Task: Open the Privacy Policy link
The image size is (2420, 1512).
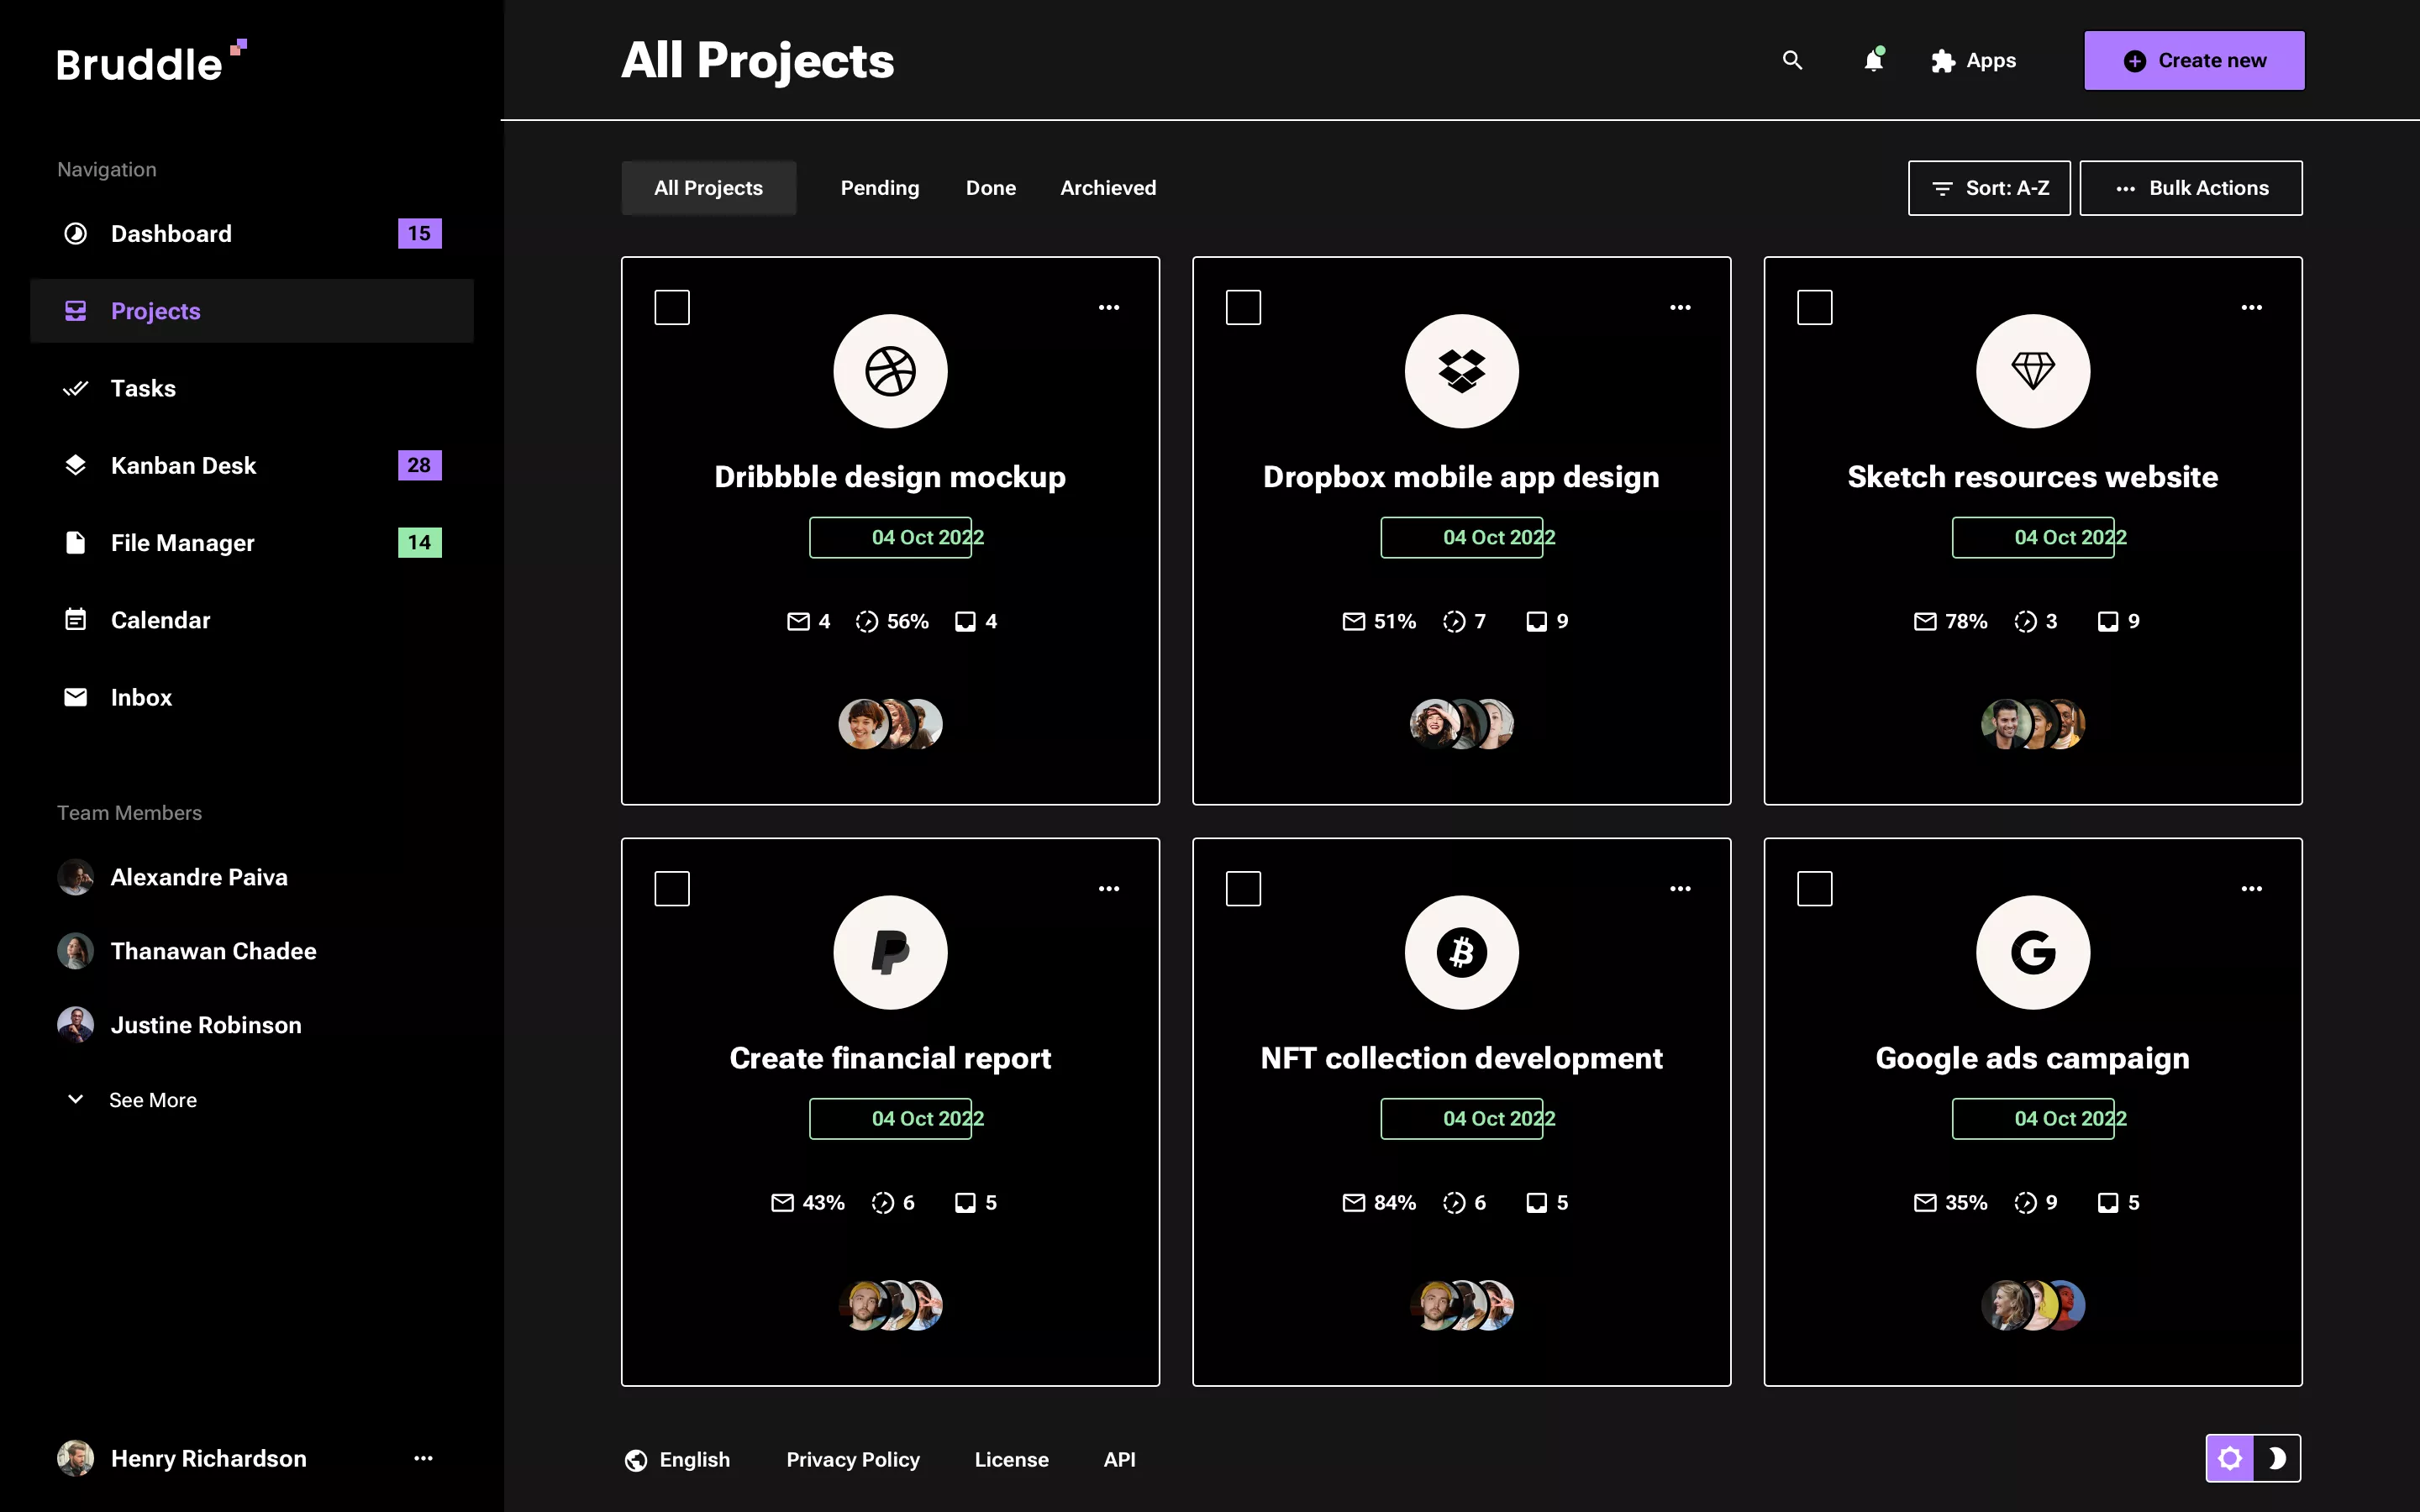Action: click(853, 1459)
